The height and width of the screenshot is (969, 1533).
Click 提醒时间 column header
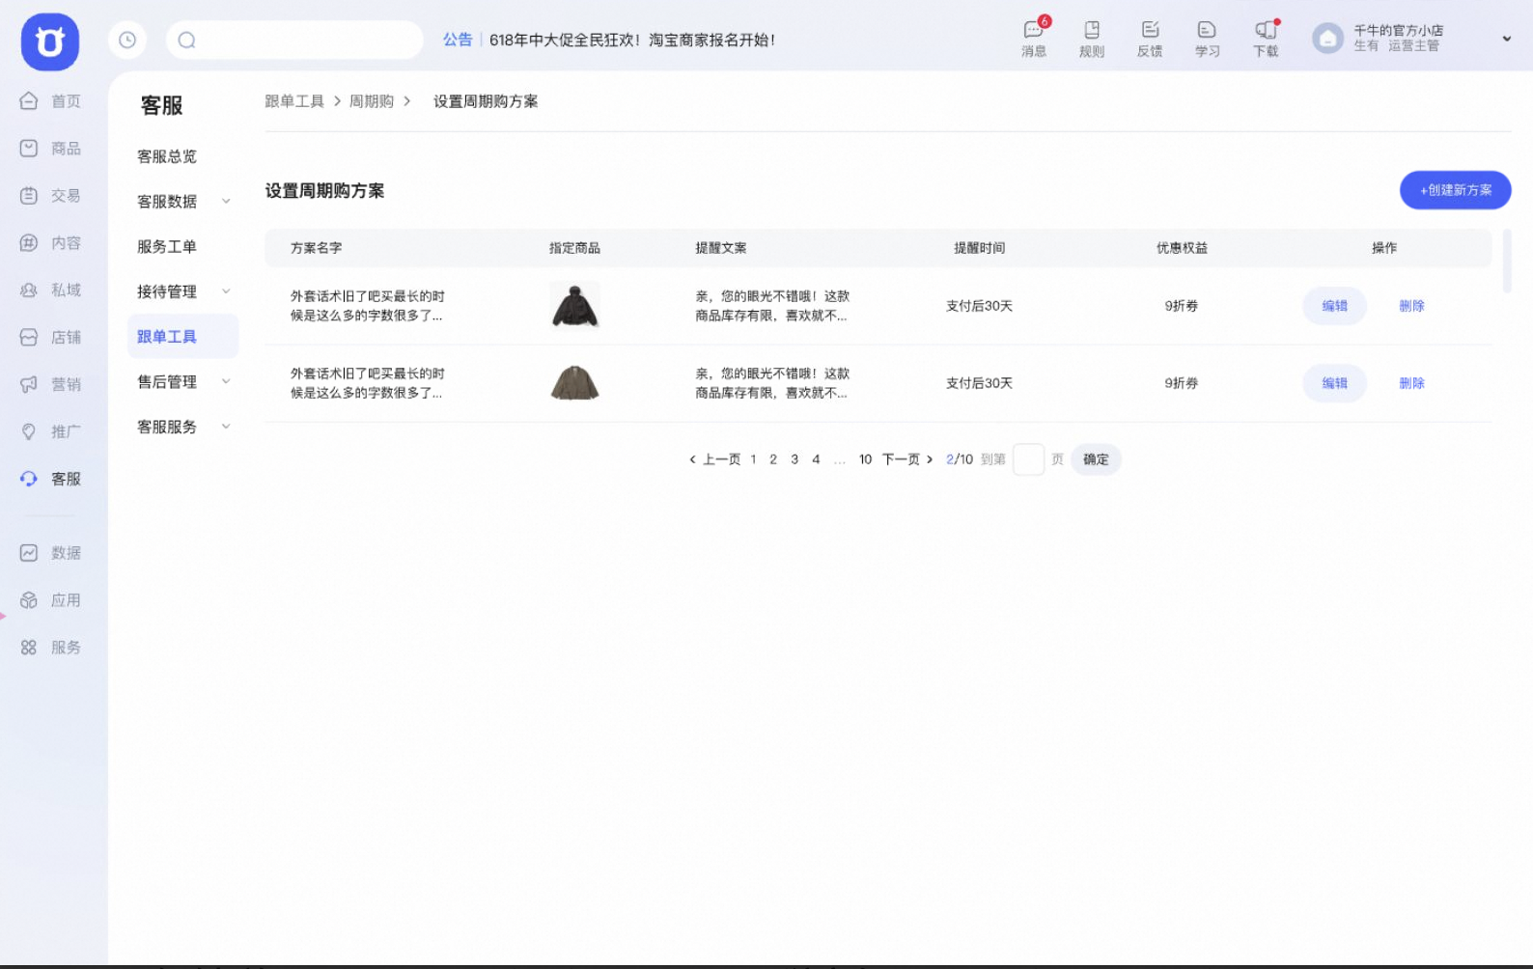coord(980,248)
